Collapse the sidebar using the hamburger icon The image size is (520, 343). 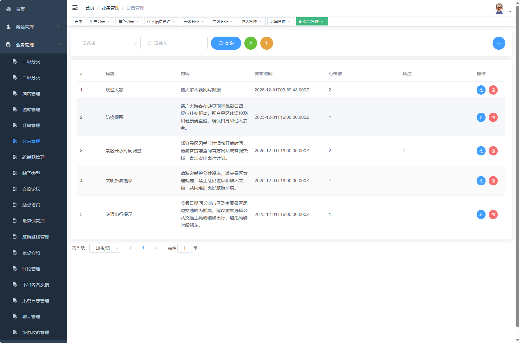(x=75, y=8)
